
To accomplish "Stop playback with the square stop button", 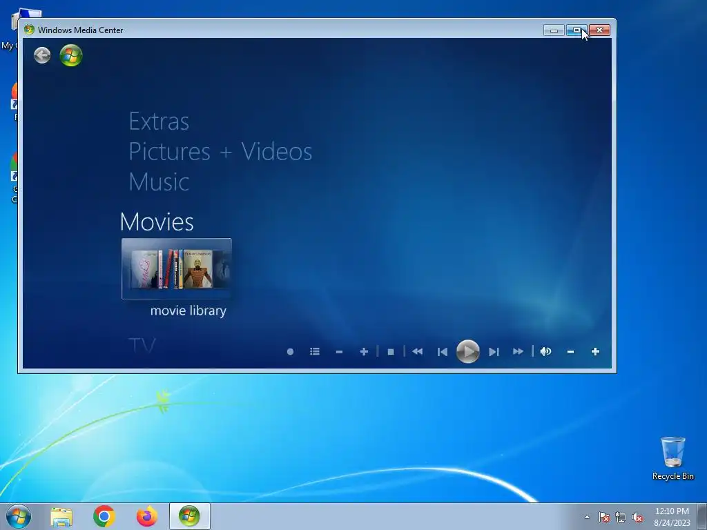I will [391, 351].
